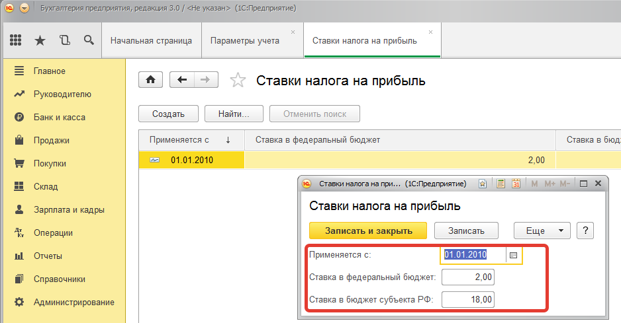The height and width of the screenshot is (323, 621).
Task: Open Банк и касса section
Action: click(59, 118)
